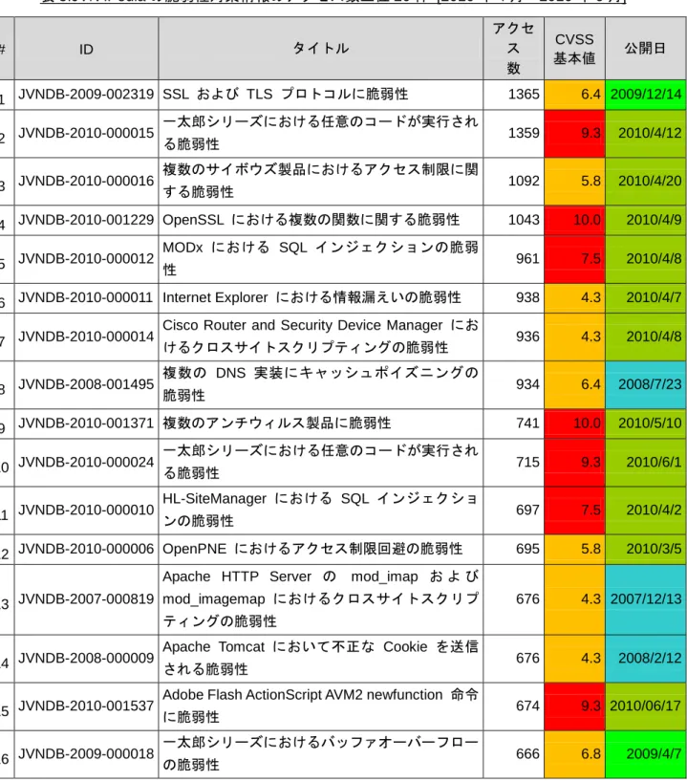Select the date cell 2008/2/12
The height and width of the screenshot is (782, 687).
pyautogui.click(x=646, y=659)
